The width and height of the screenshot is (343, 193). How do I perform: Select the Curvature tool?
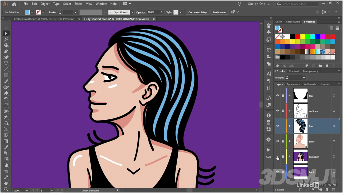tap(6, 57)
